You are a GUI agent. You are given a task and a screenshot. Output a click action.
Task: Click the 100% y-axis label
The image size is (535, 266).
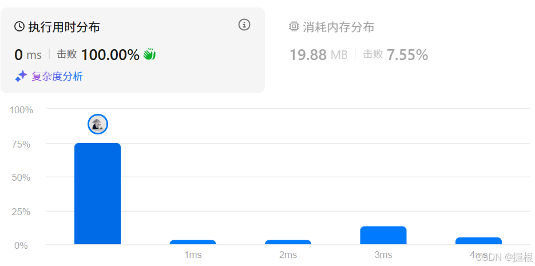tap(22, 110)
